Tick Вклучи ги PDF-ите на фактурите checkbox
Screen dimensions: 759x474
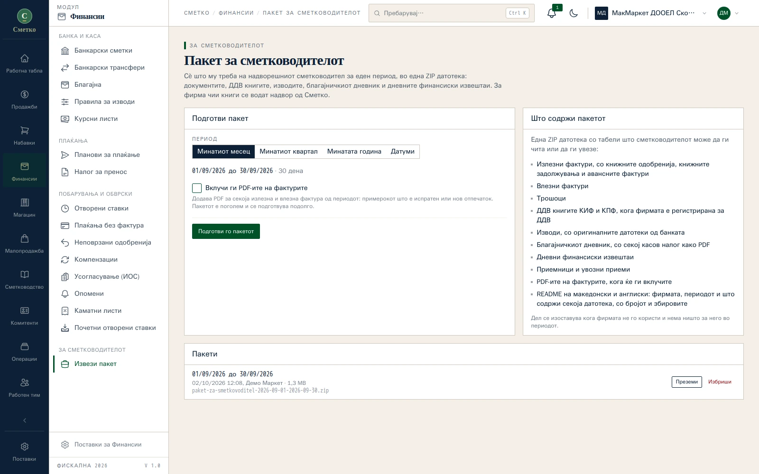[x=197, y=188]
